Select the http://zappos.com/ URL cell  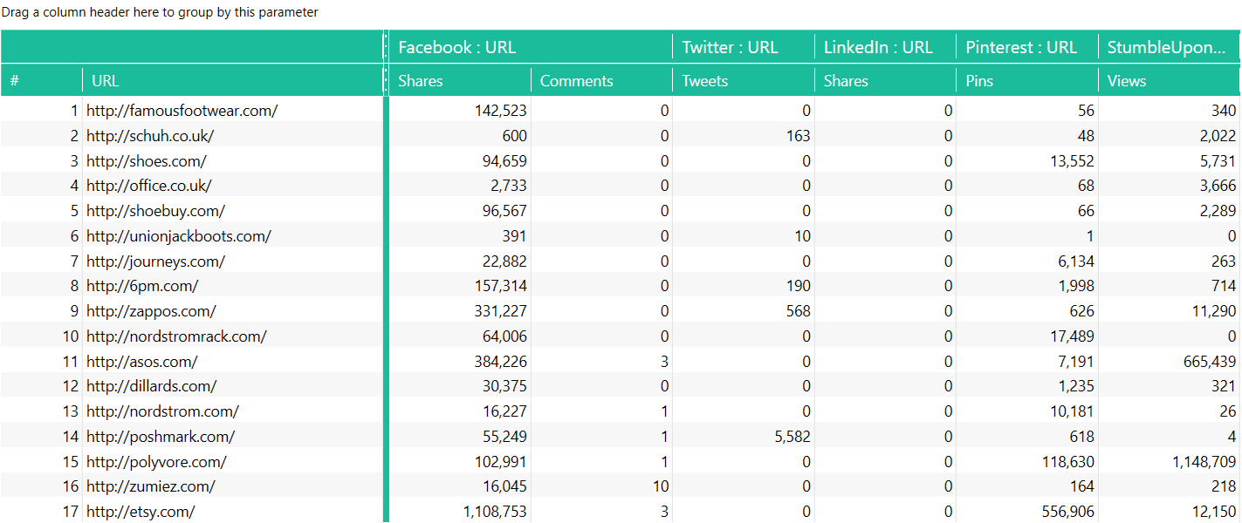[232, 311]
